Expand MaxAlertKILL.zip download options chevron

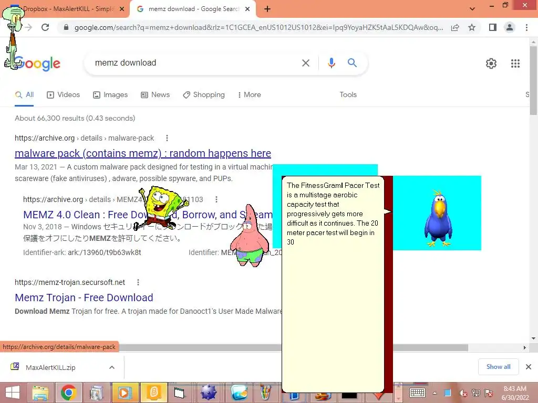(112, 367)
